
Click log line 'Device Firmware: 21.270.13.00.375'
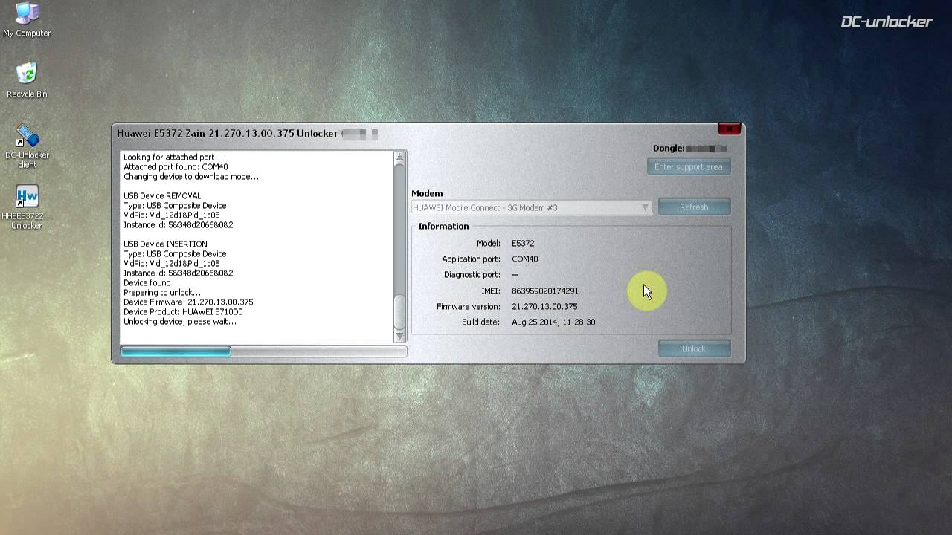[188, 302]
